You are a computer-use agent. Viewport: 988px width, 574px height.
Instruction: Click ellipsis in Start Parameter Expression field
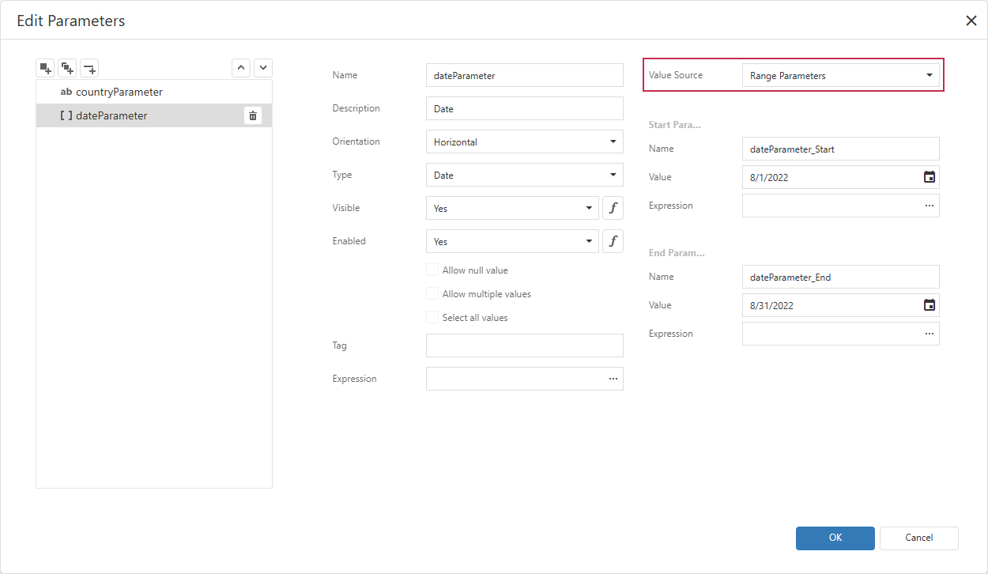point(930,206)
